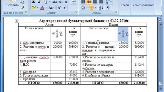Toggle the ruler button above scrollbar
164x92 pixels.
[x=161, y=20]
